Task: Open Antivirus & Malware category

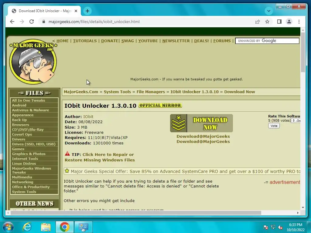Action: [30, 110]
